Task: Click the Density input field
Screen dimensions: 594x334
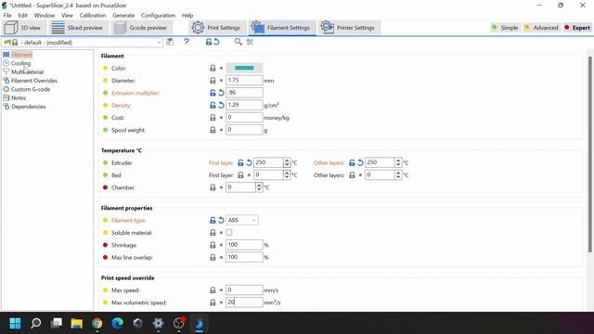Action: pyautogui.click(x=244, y=105)
